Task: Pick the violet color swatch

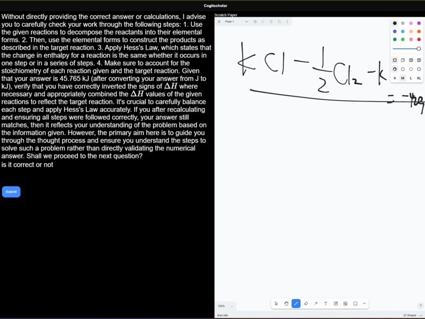Action: pyautogui.click(x=419, y=23)
